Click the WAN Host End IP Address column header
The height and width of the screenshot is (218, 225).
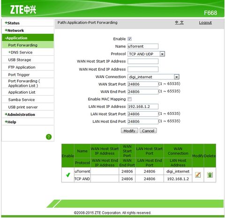click(105, 163)
